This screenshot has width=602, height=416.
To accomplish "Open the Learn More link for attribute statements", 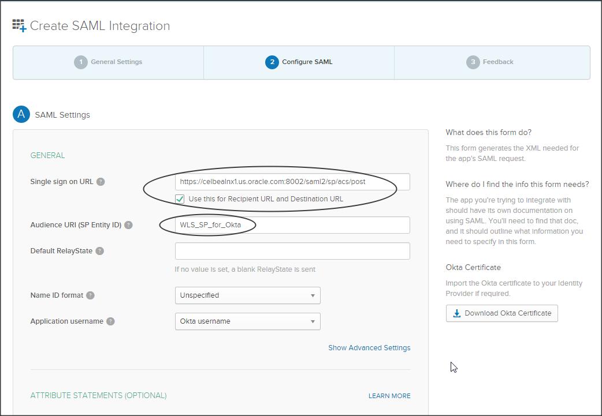I will coord(389,396).
